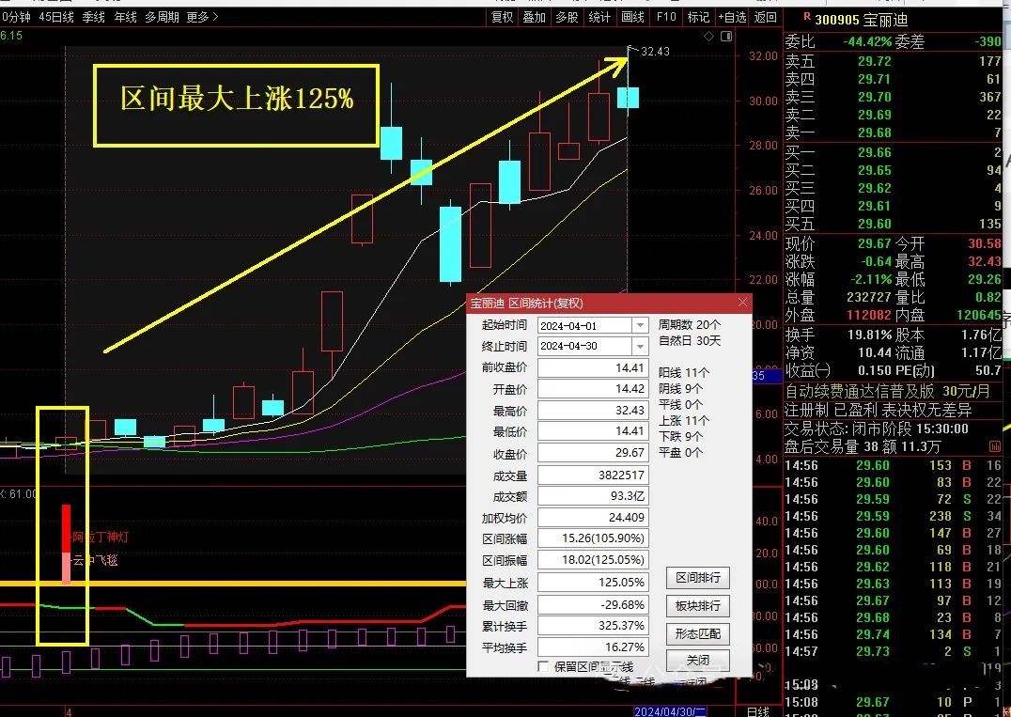Switch to the 季线 period tab

click(x=94, y=17)
